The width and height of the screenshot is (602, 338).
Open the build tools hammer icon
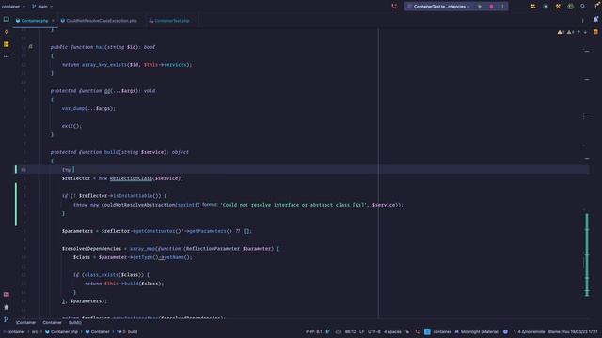click(x=558, y=7)
